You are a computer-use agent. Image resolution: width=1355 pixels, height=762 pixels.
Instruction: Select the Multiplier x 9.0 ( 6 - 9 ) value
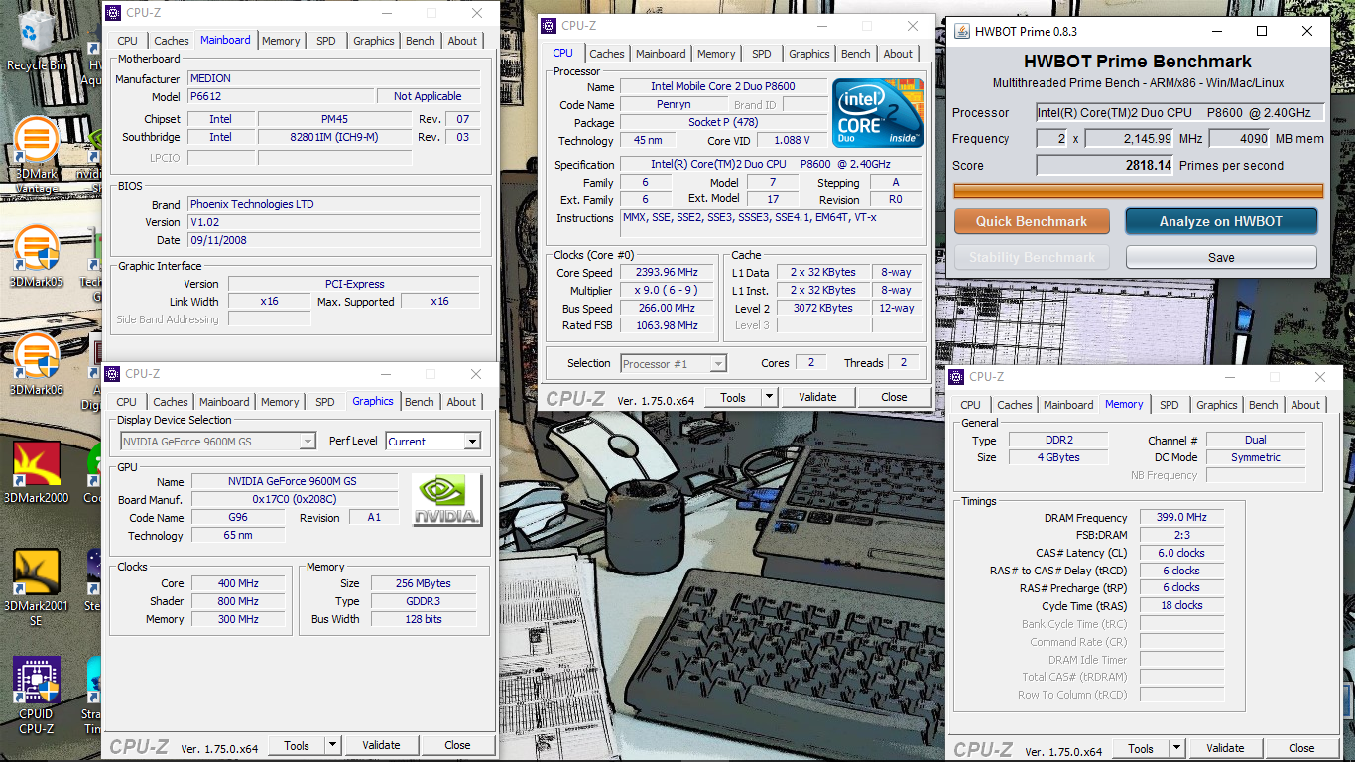[x=669, y=291]
